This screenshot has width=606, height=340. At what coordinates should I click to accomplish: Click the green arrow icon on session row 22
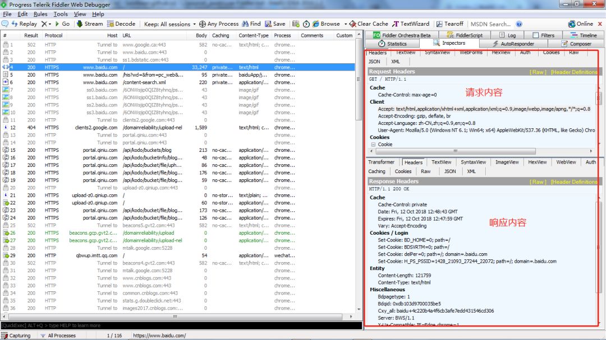[6, 203]
